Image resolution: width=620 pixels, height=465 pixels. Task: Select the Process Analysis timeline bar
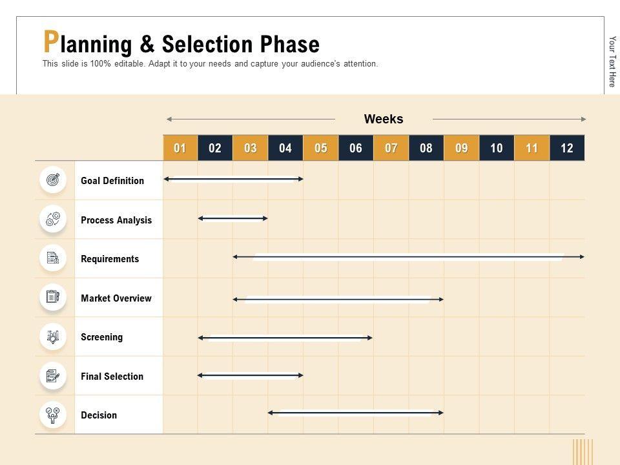232,218
